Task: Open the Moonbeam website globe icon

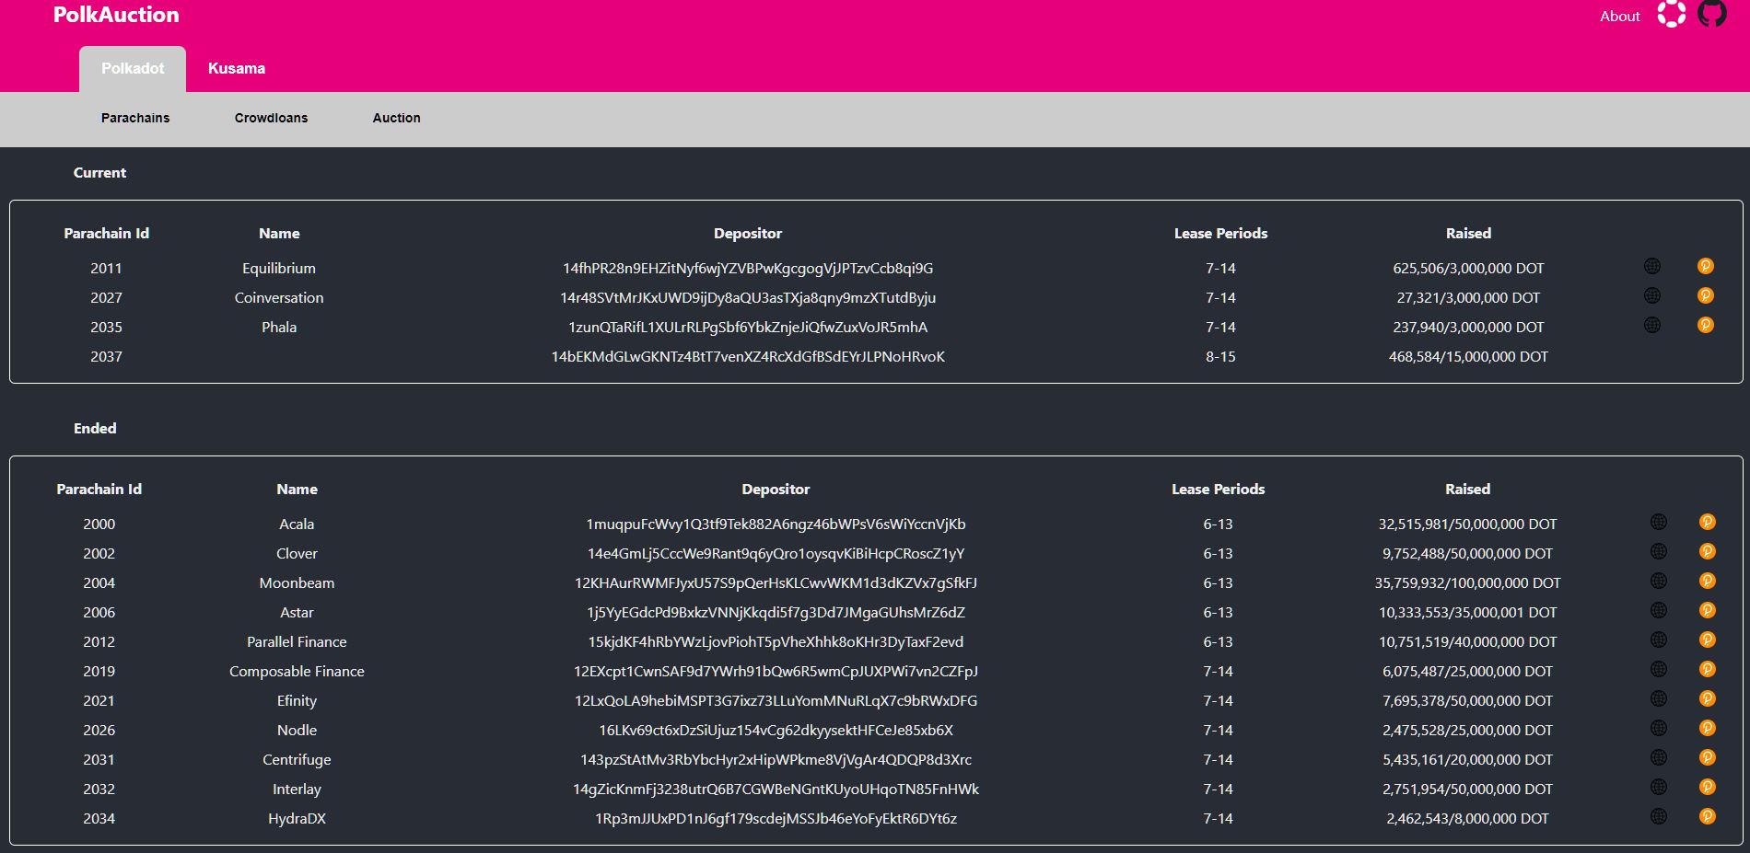Action: point(1659,581)
